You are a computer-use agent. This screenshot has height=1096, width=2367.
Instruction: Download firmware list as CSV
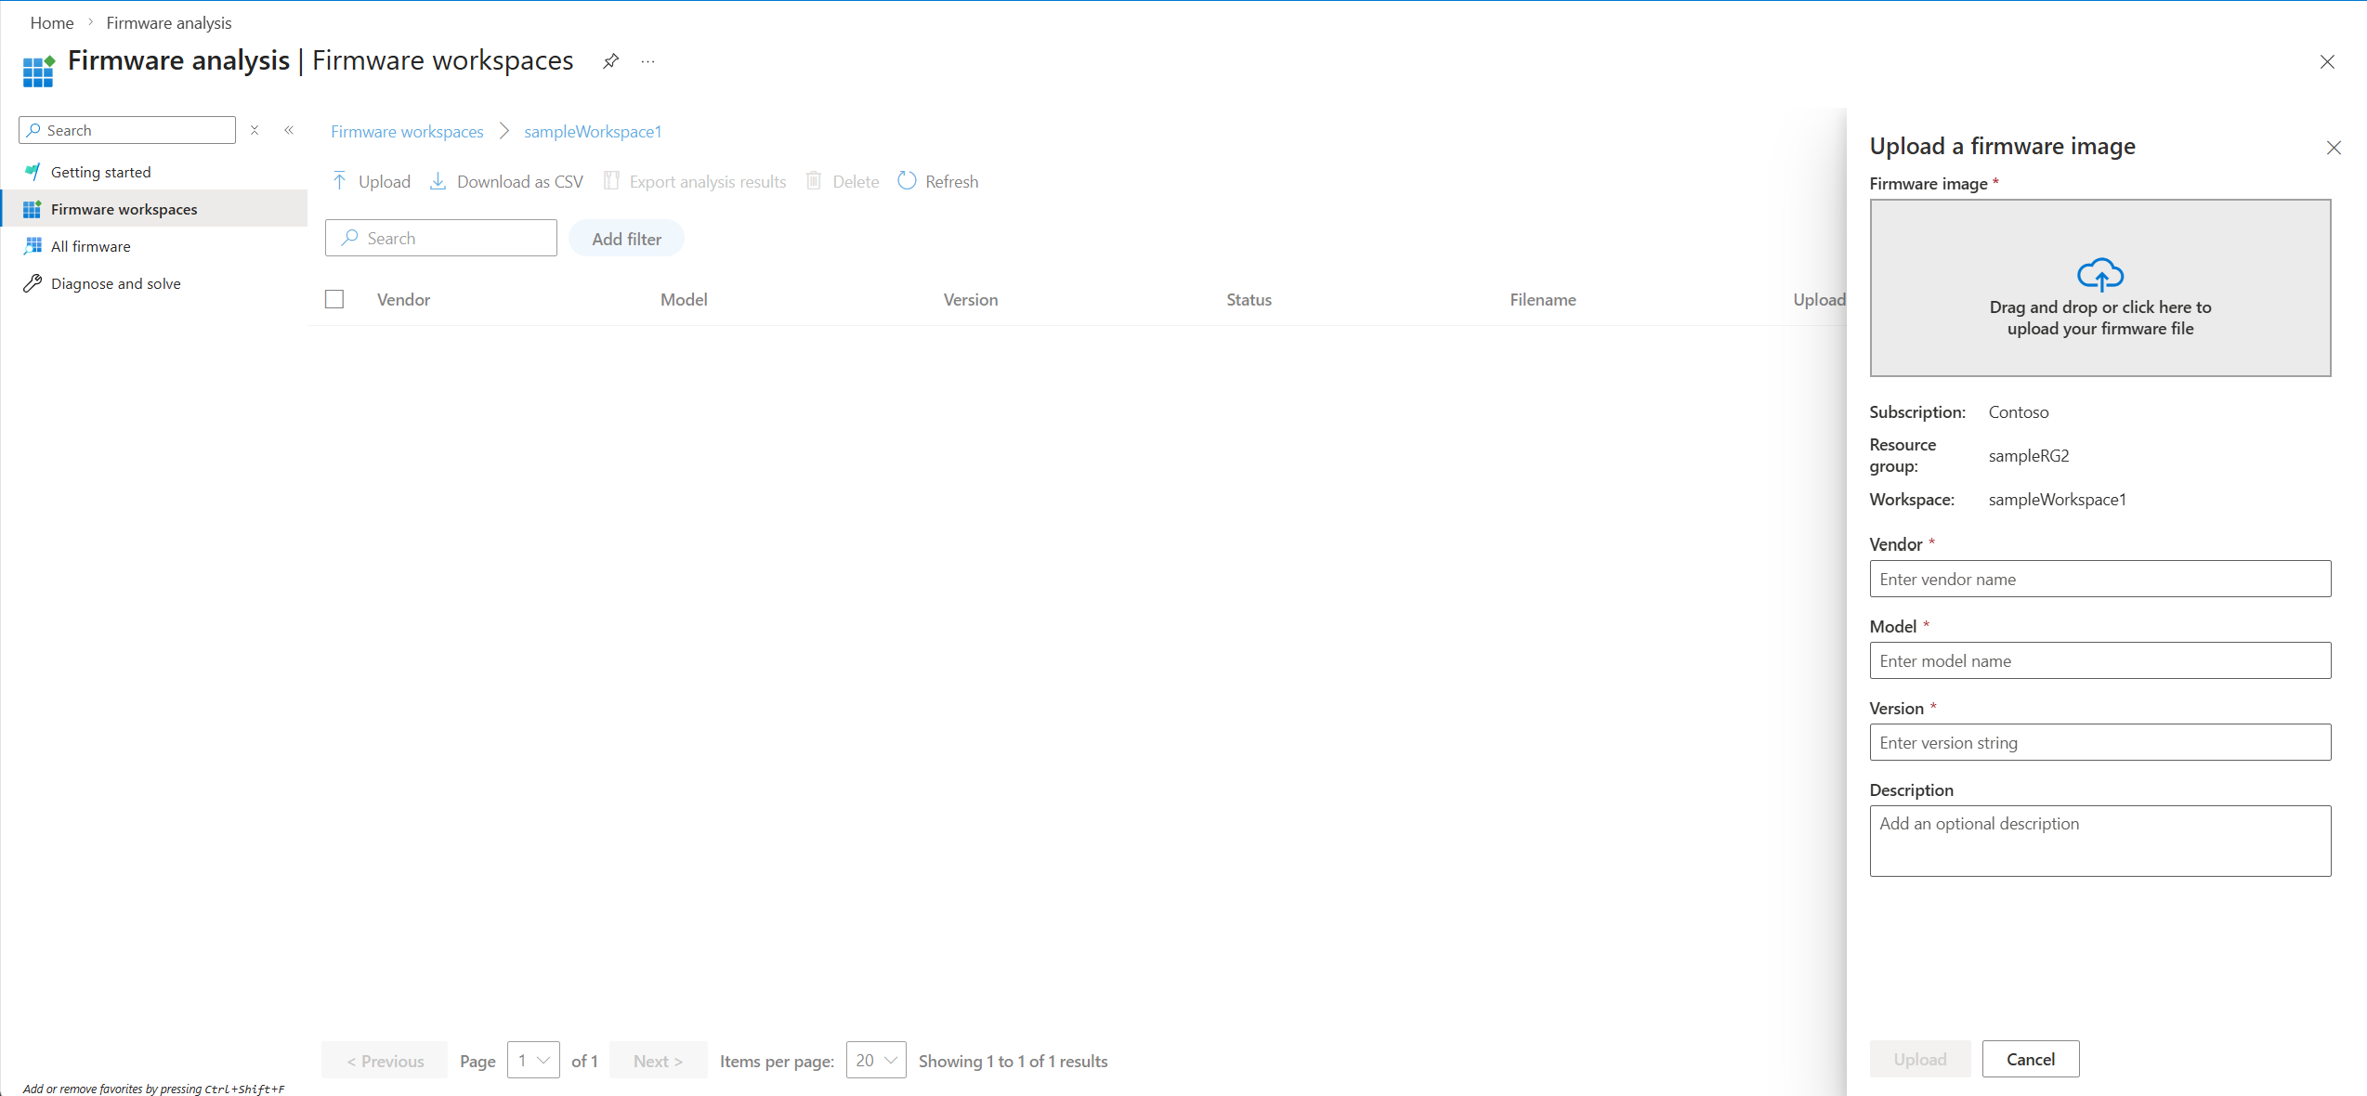click(x=507, y=181)
